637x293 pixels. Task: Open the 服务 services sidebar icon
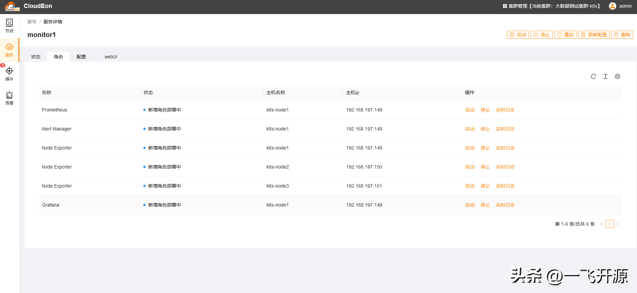[9, 50]
